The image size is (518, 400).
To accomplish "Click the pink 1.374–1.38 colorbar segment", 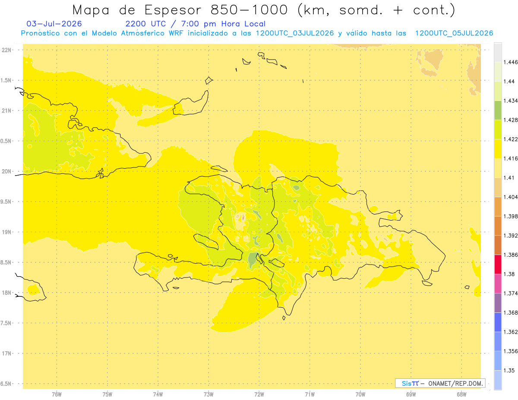I will click(498, 283).
